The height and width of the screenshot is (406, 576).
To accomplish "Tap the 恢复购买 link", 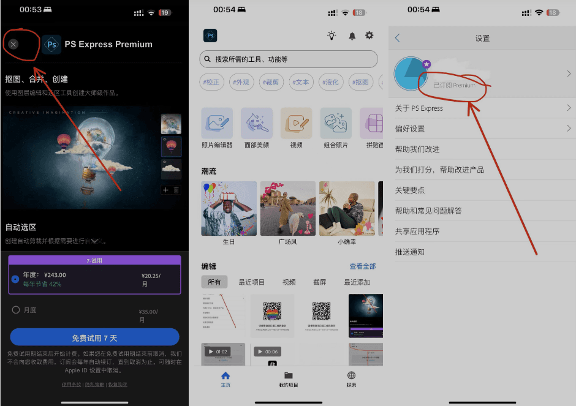I will (118, 385).
